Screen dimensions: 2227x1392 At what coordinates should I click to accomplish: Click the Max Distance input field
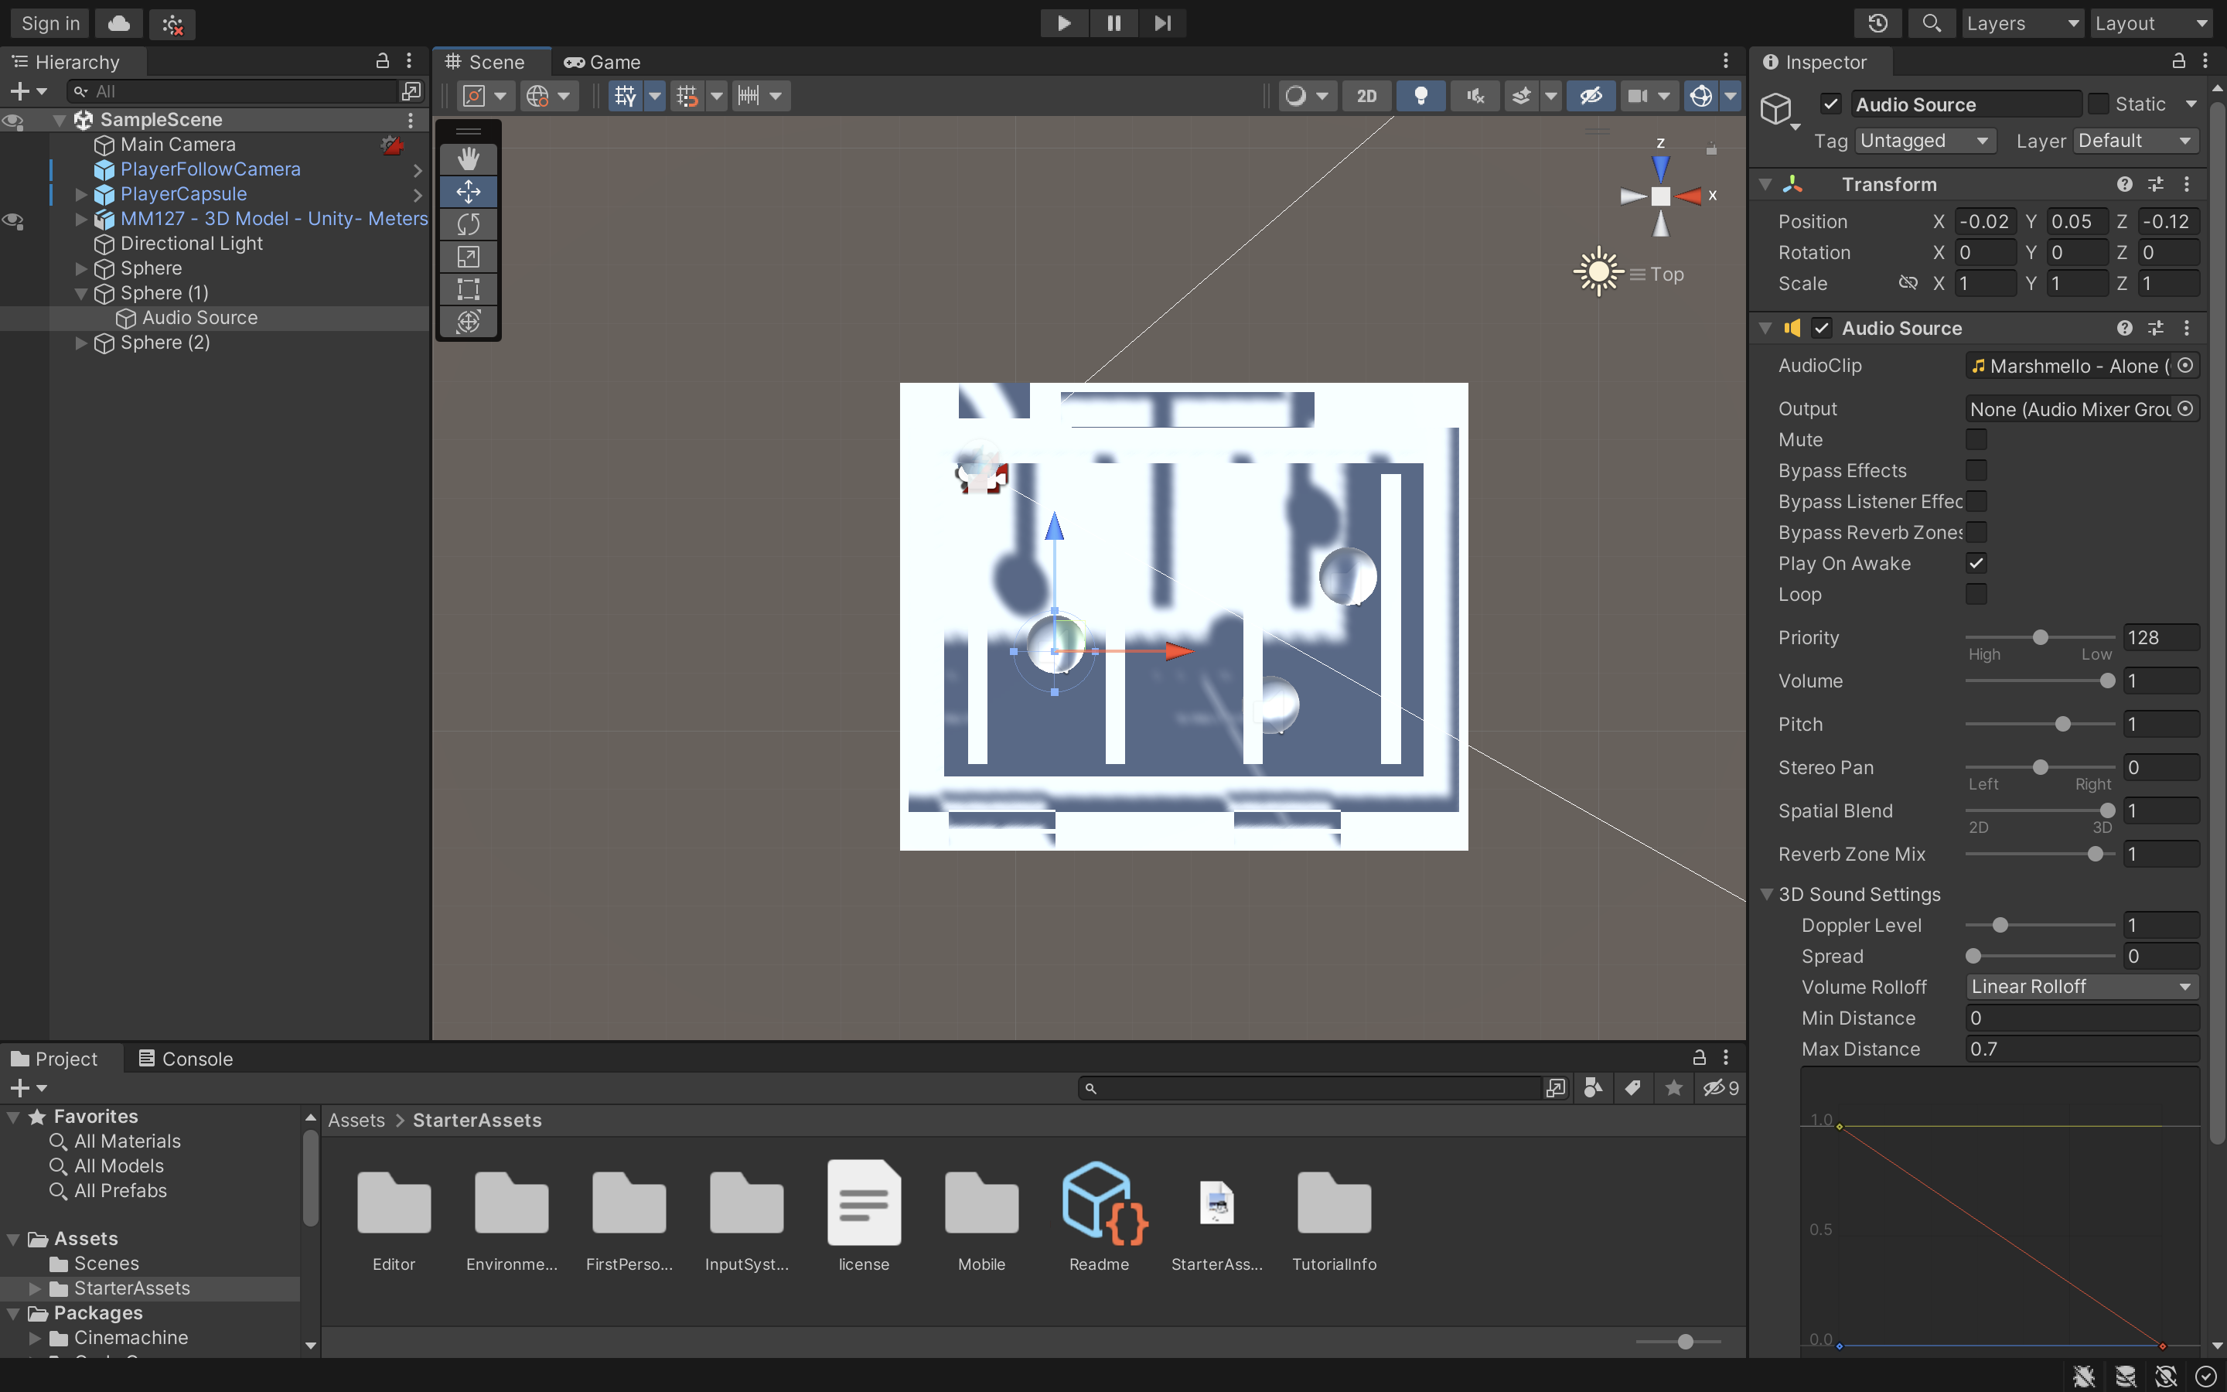click(2081, 1049)
